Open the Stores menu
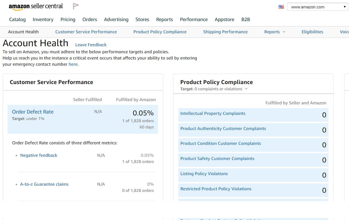This screenshot has height=220, width=349. click(142, 19)
